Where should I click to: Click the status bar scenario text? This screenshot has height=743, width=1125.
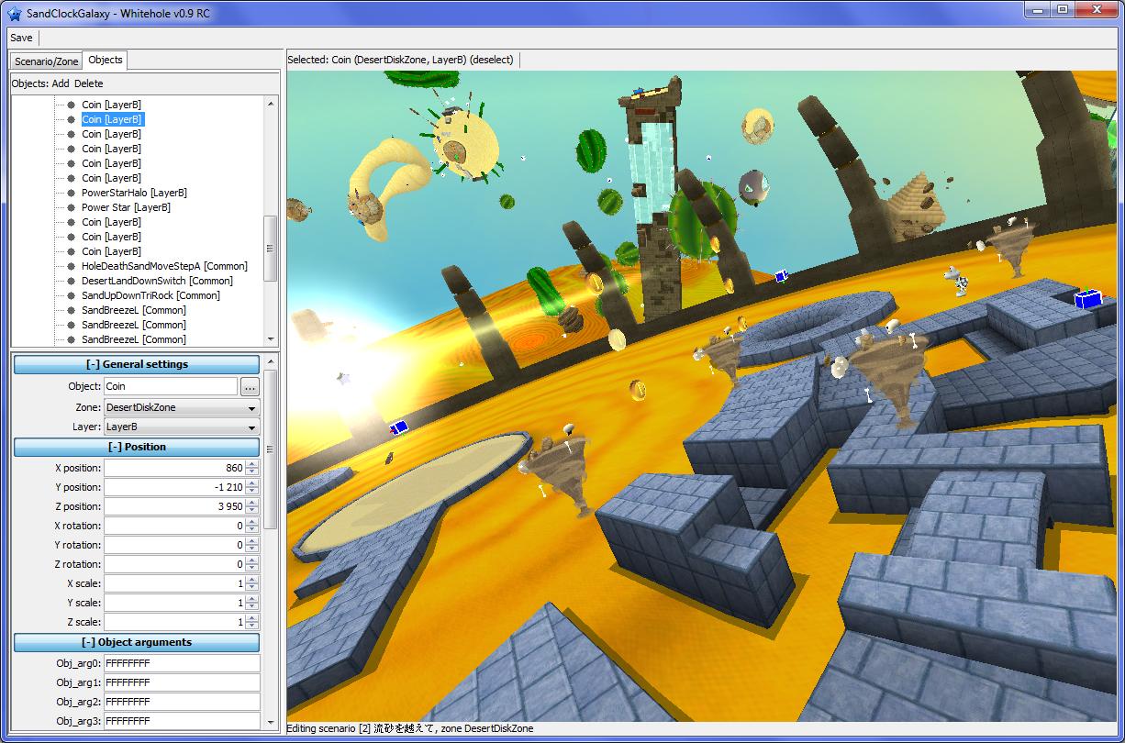(x=410, y=728)
